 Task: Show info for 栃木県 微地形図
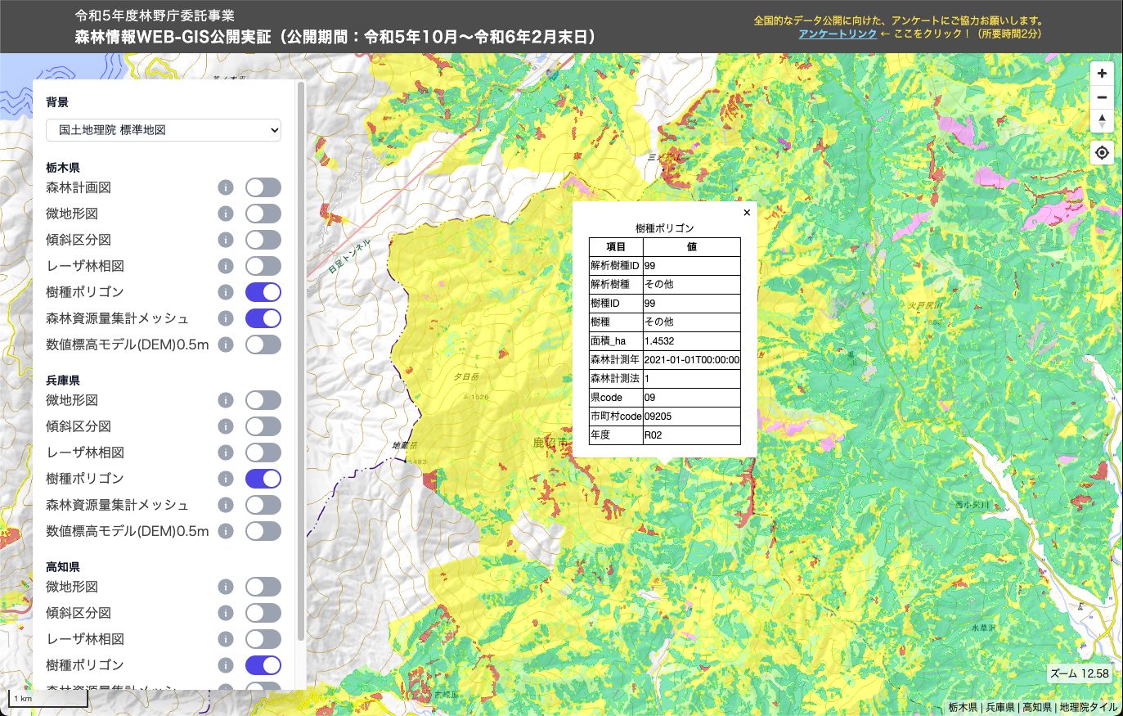pyautogui.click(x=226, y=214)
